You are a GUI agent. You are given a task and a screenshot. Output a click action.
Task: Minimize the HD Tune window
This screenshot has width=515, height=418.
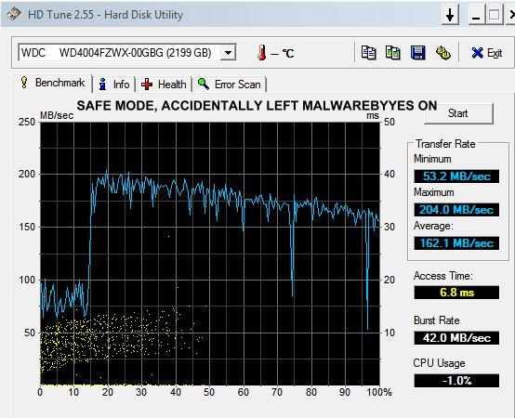[x=476, y=15]
